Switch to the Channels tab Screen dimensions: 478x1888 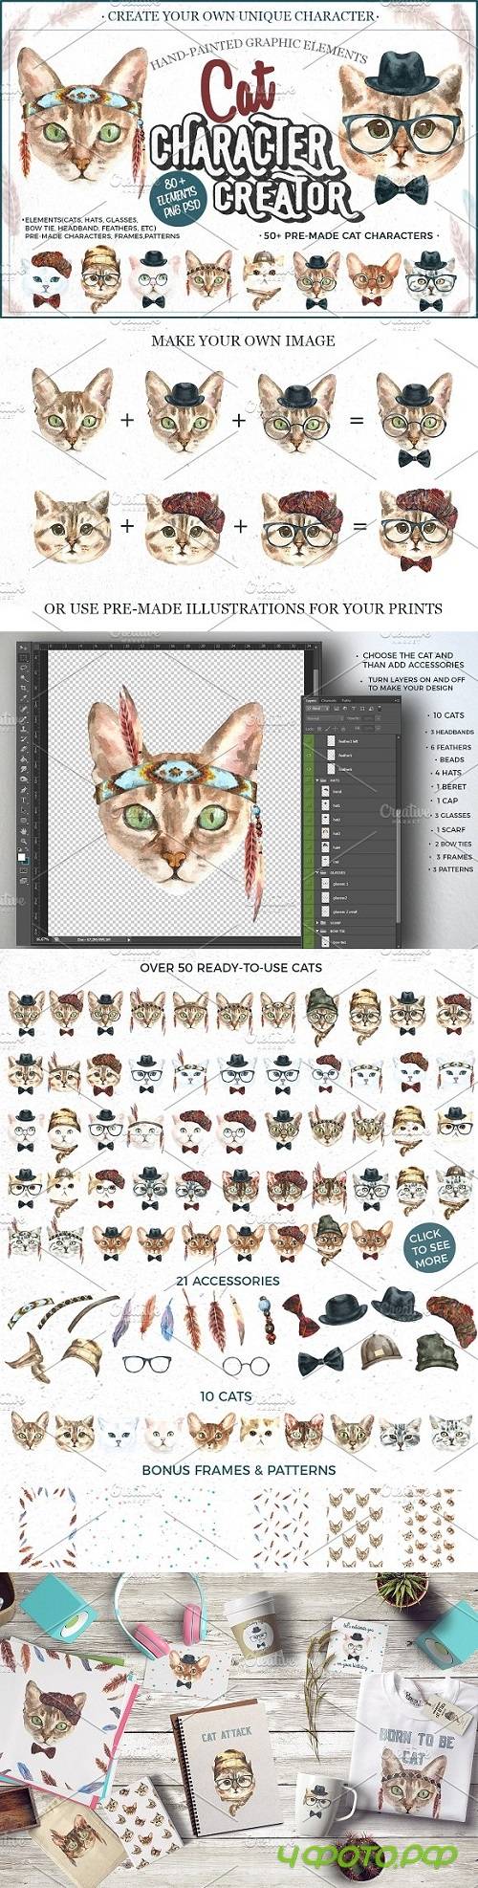(x=329, y=700)
